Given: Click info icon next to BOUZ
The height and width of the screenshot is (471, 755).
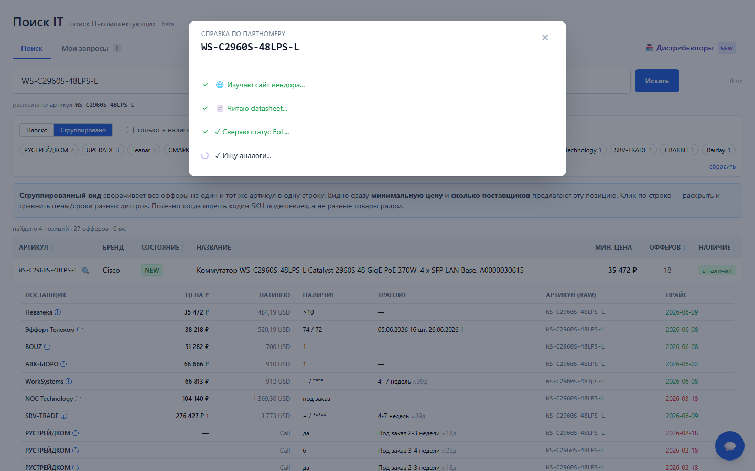Looking at the screenshot, I should pos(47,347).
